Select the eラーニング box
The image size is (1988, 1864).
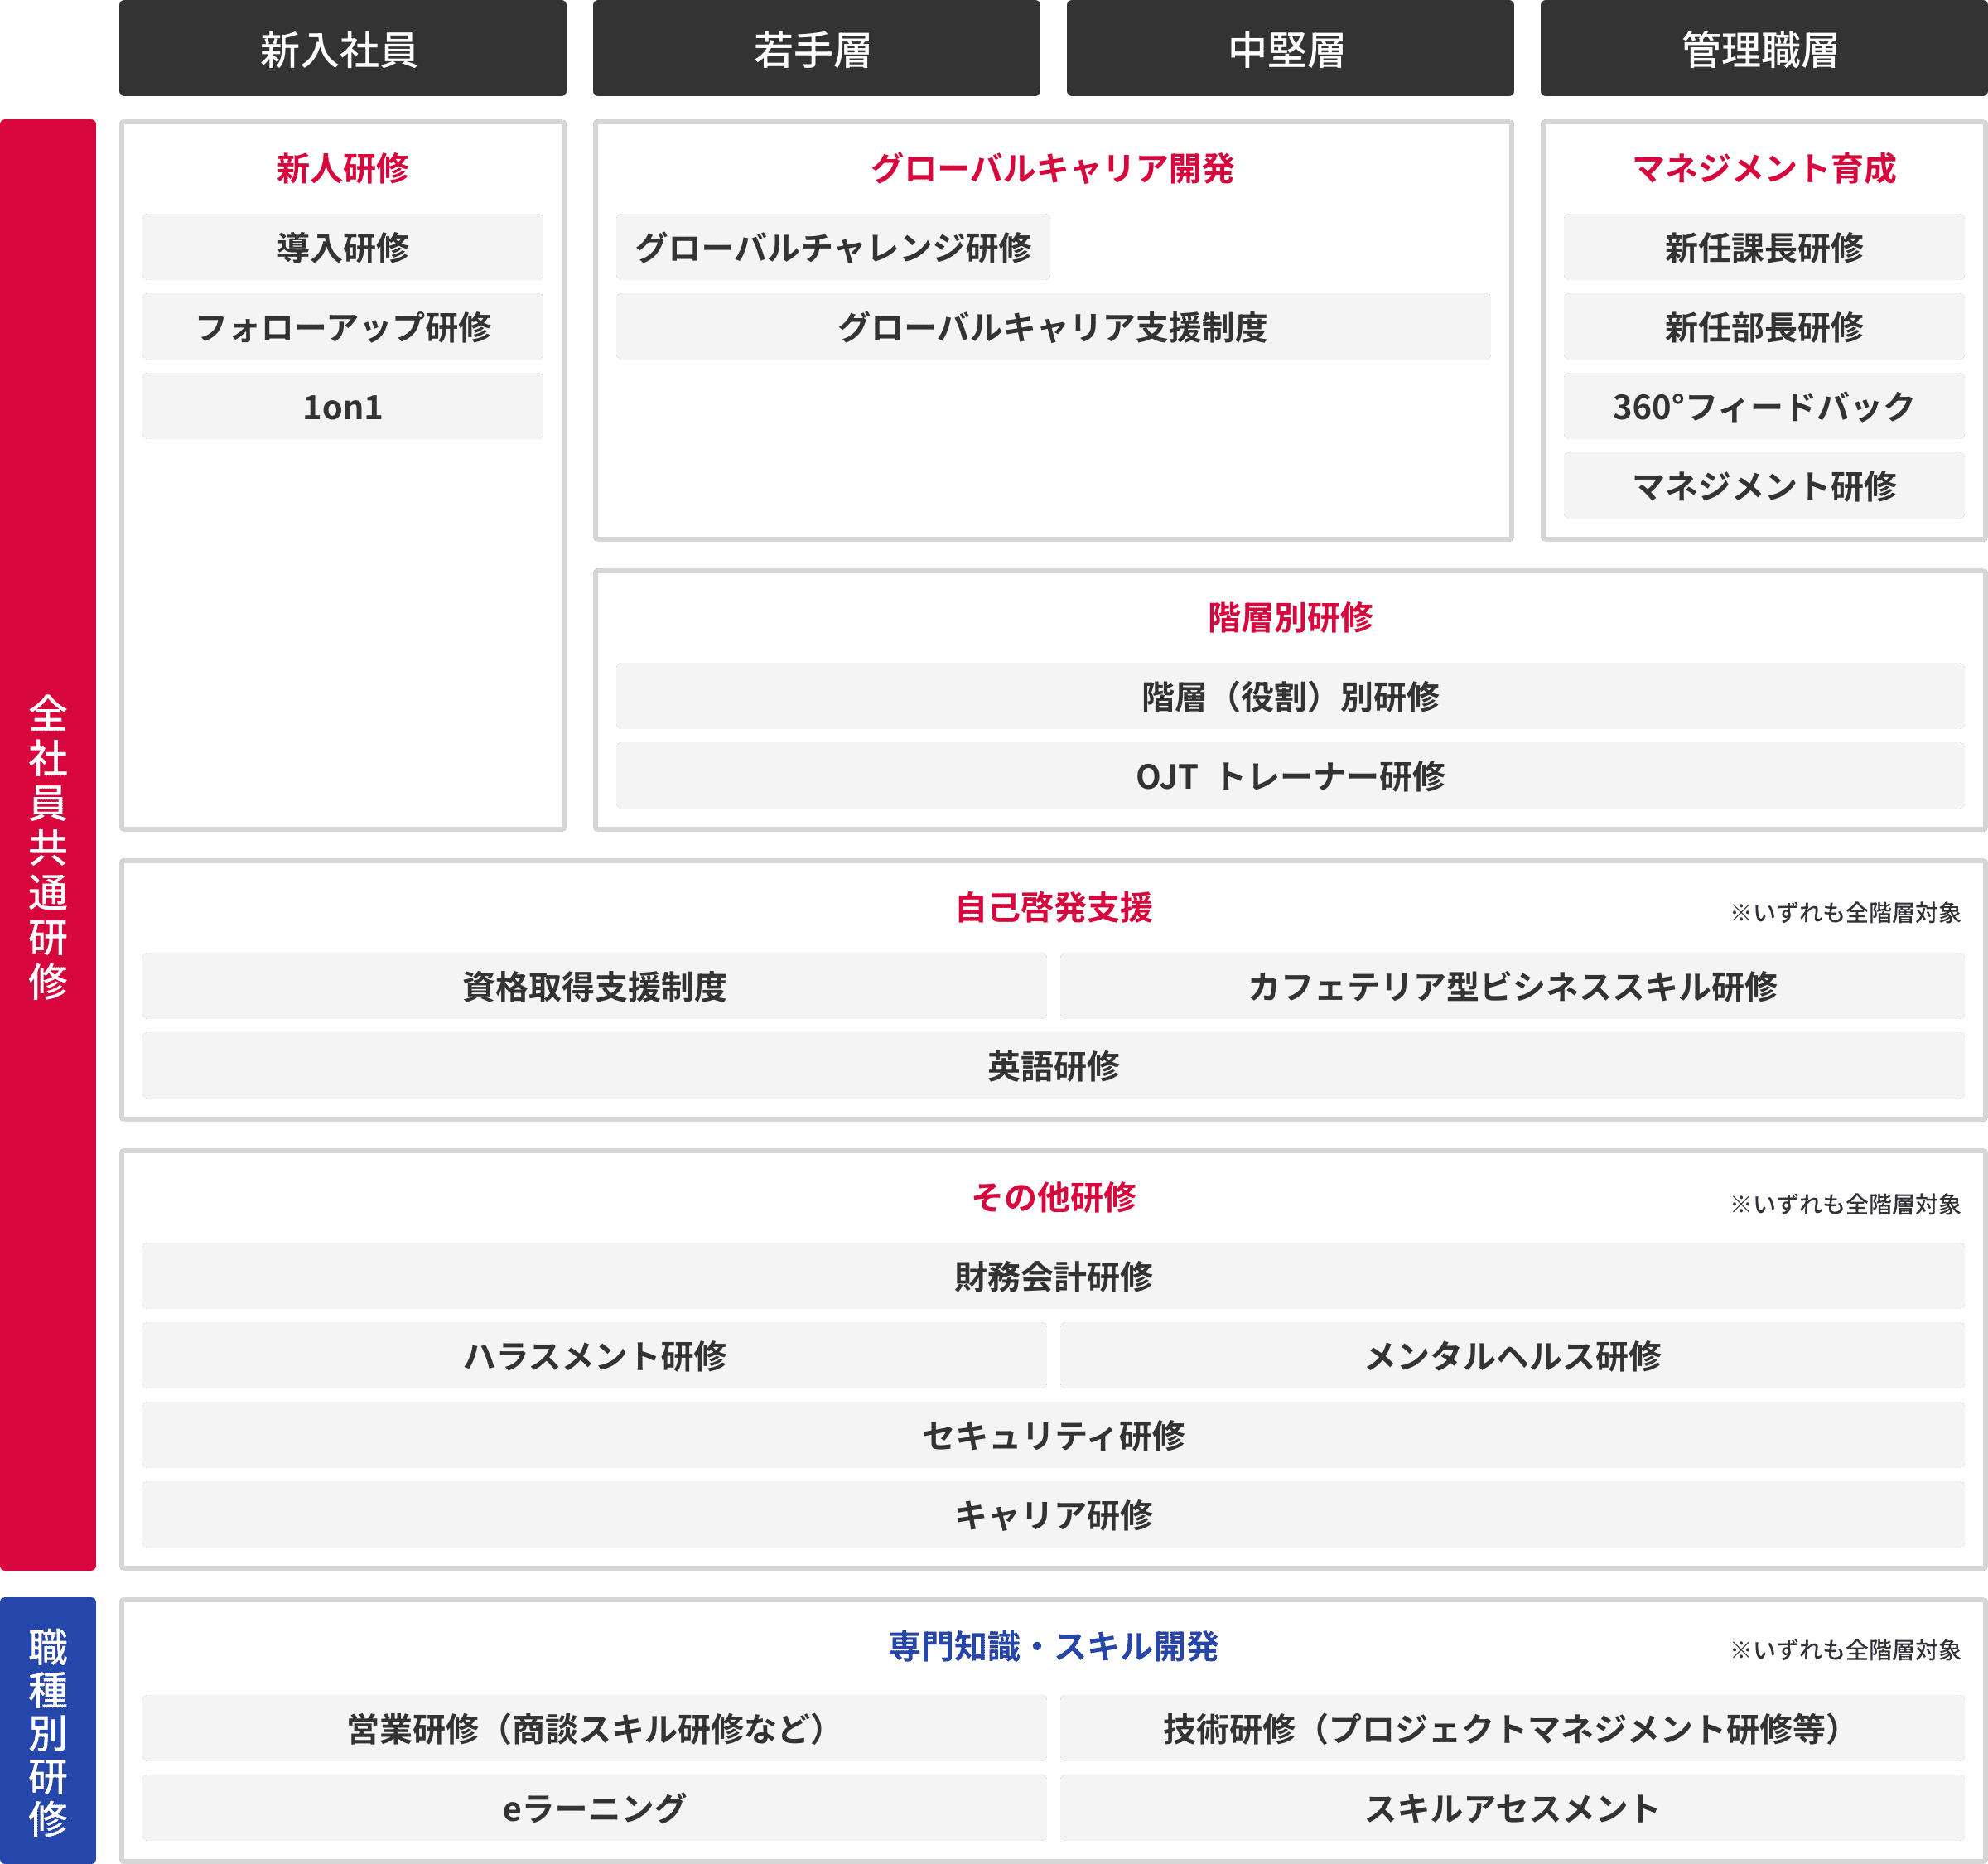[x=594, y=1808]
